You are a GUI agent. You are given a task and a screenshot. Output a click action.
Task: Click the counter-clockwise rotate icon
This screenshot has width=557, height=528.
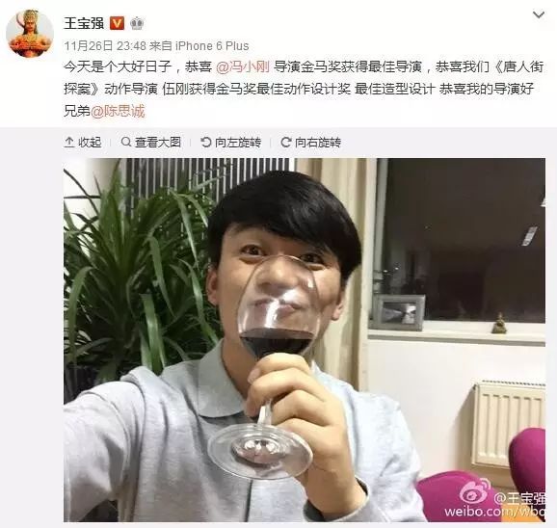[x=205, y=143]
